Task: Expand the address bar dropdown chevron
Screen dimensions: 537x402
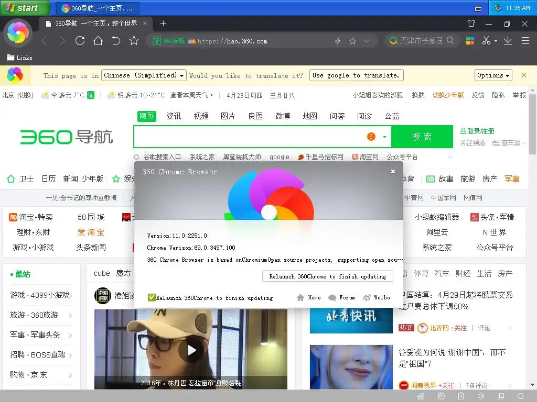Action: [x=367, y=41]
